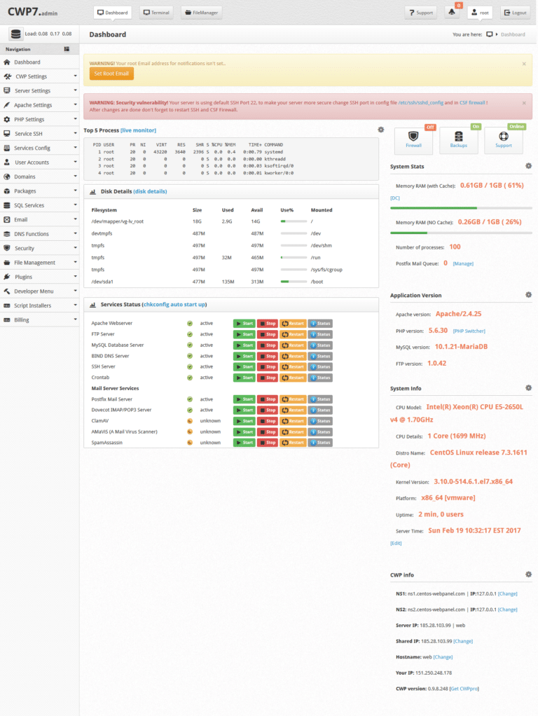
Task: Click the server load database icon
Action: 15,34
